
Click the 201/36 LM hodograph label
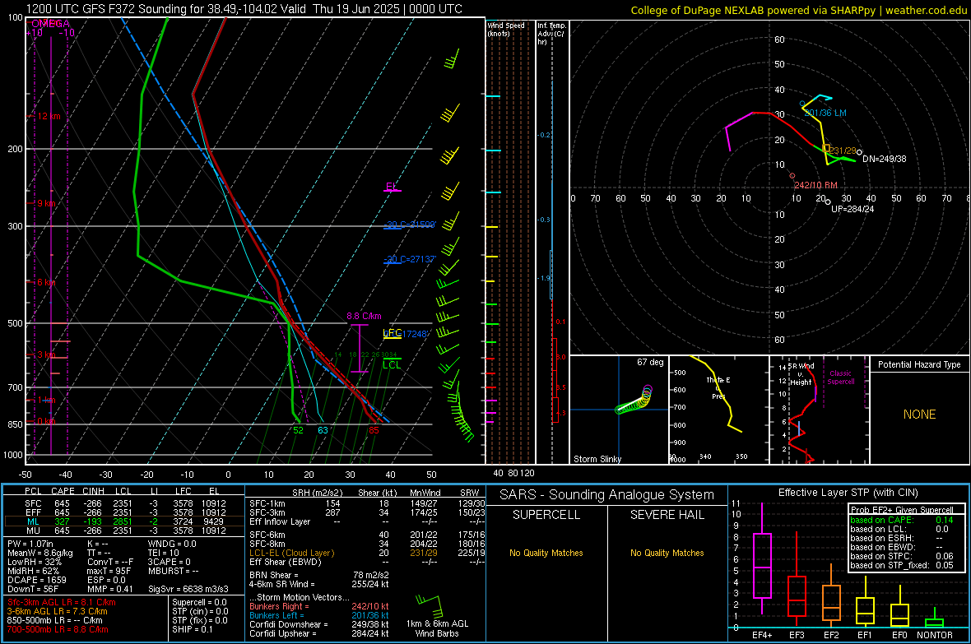click(825, 114)
